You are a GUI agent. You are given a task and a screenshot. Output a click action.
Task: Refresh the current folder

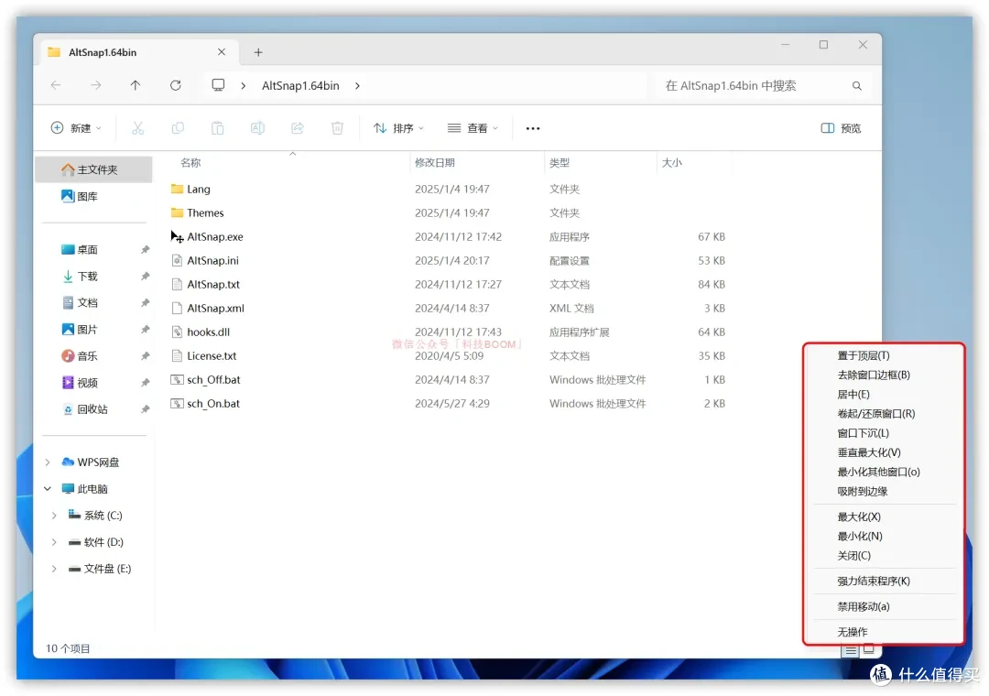click(x=175, y=85)
